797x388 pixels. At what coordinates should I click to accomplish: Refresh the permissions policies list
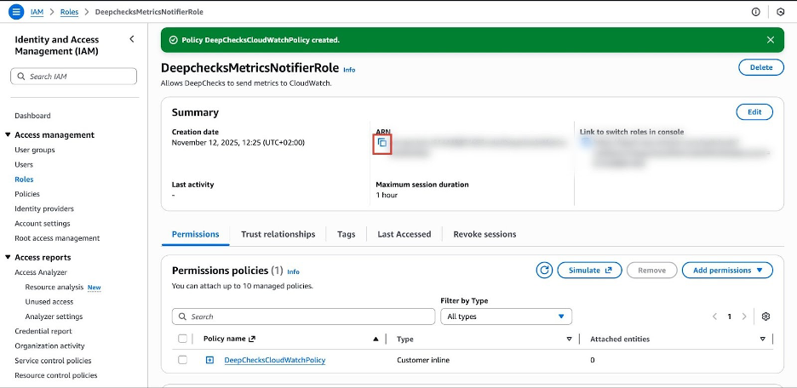(x=544, y=270)
